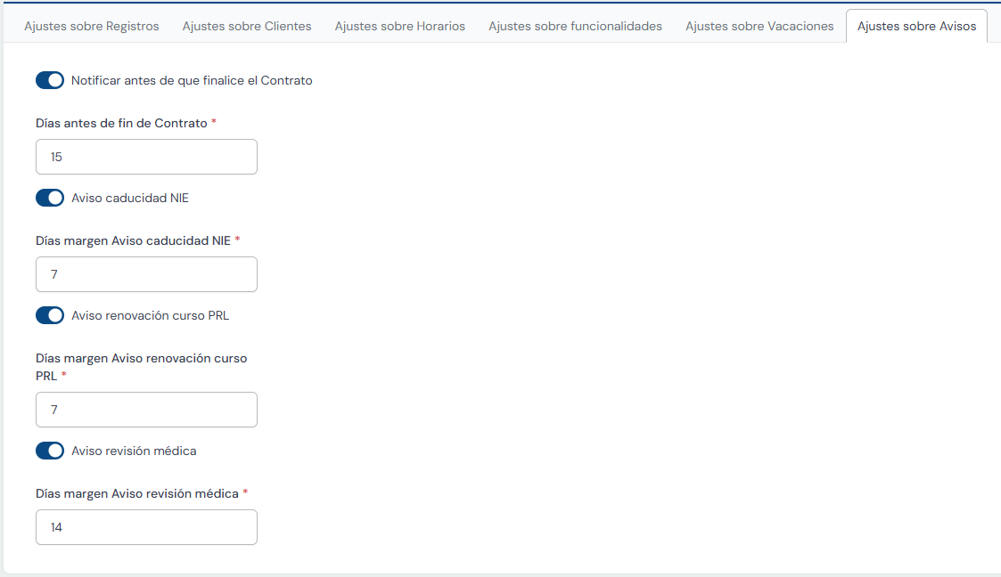Disable the contract end notification toggle switch

(x=50, y=80)
